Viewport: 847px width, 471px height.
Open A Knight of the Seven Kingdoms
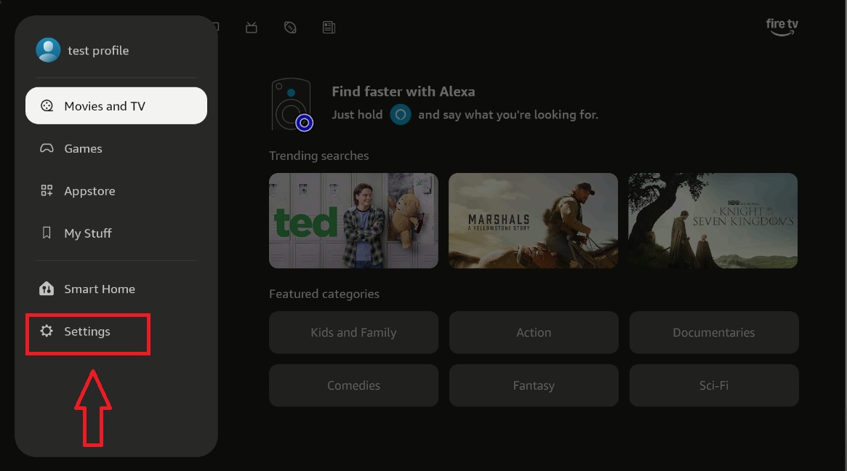[712, 220]
